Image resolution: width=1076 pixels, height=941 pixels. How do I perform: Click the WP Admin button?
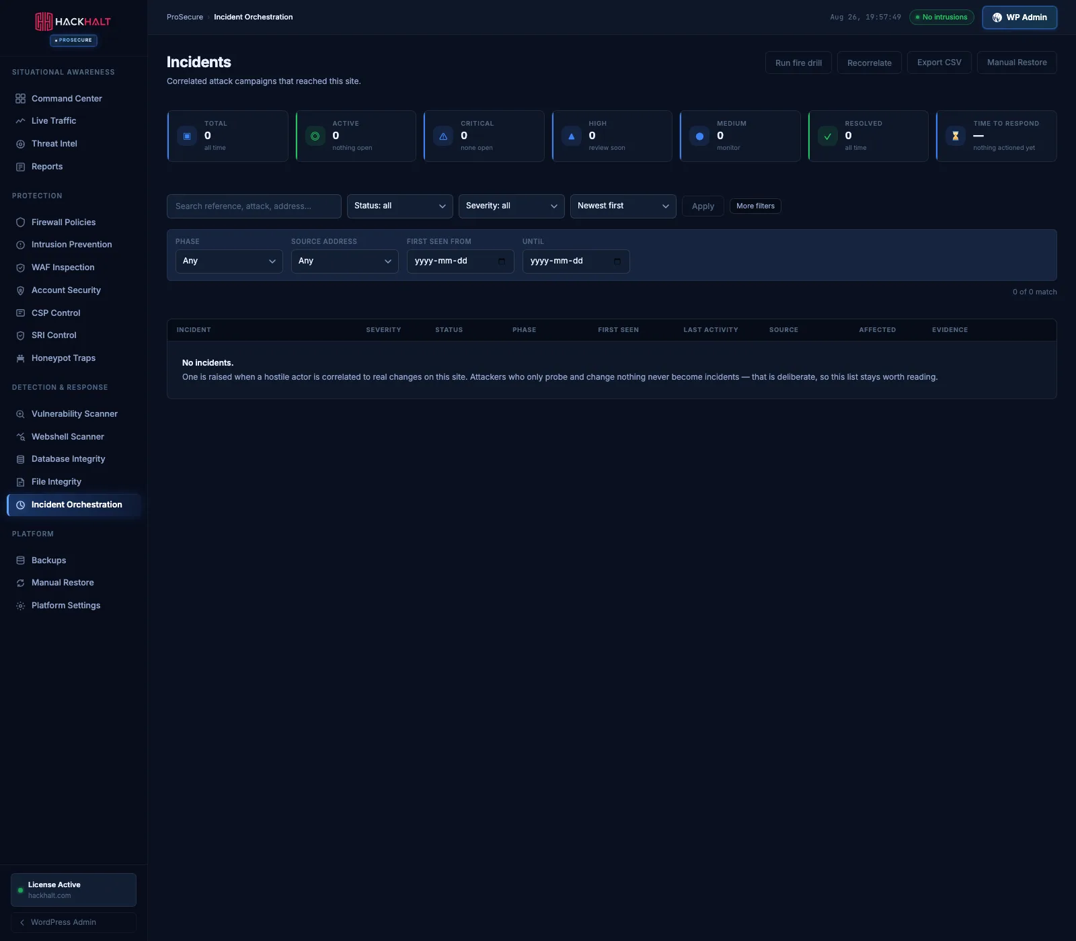tap(1020, 17)
